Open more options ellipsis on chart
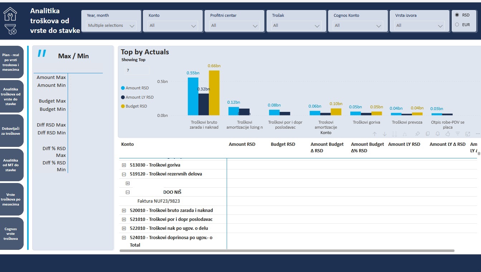The width and height of the screenshot is (481, 272). point(478,134)
